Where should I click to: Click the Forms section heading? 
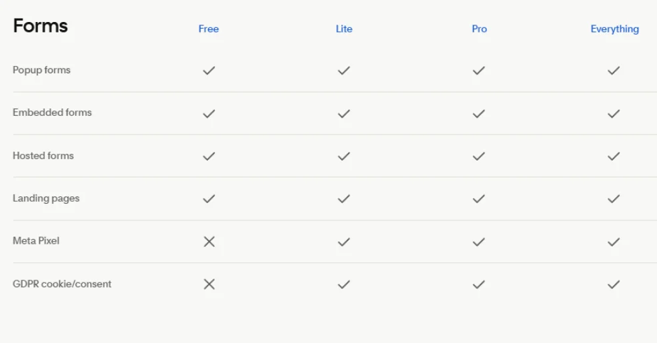(40, 26)
